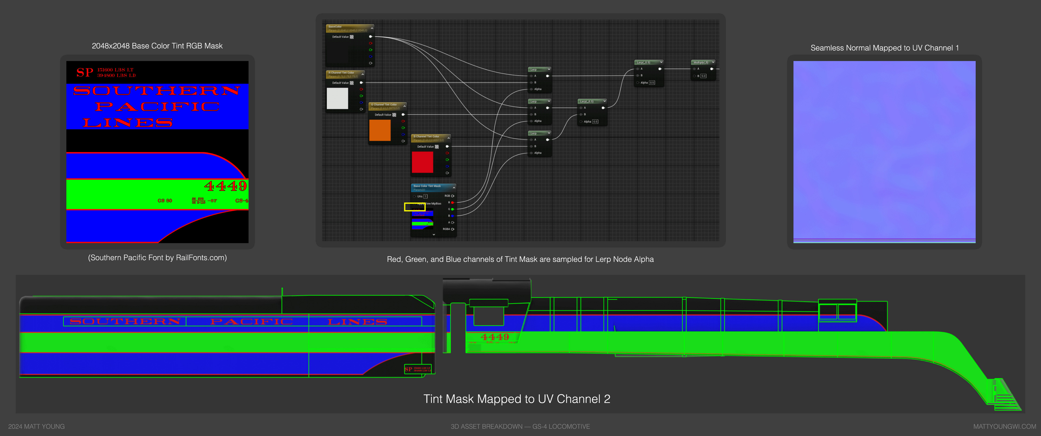
Task: Click Base Color Tint Mask G output pin
Action: [453, 209]
